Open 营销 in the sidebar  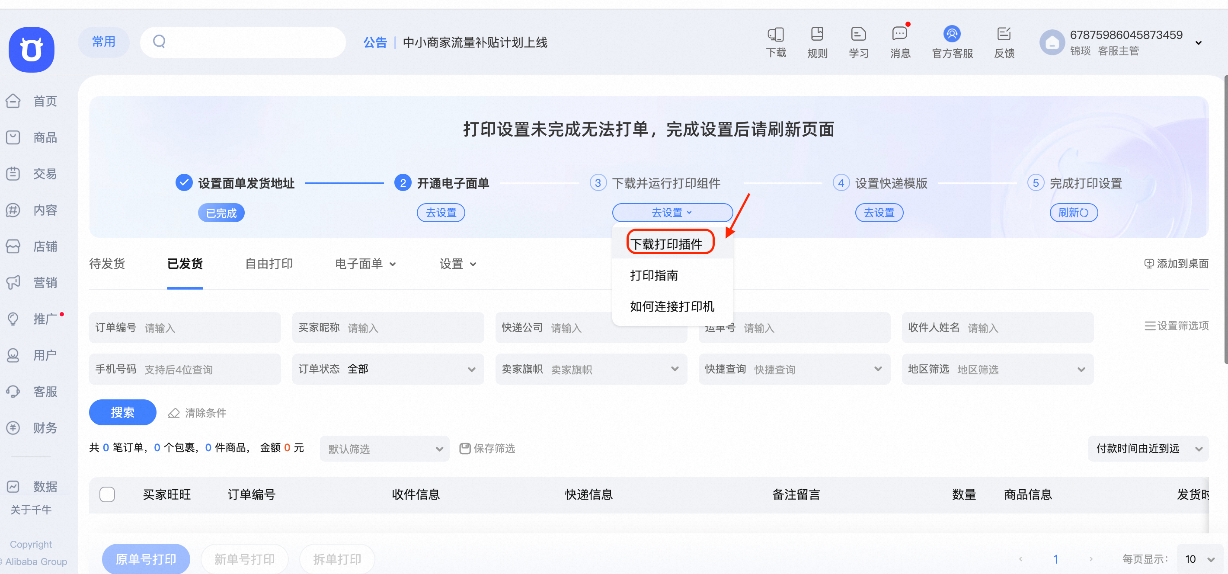point(32,283)
